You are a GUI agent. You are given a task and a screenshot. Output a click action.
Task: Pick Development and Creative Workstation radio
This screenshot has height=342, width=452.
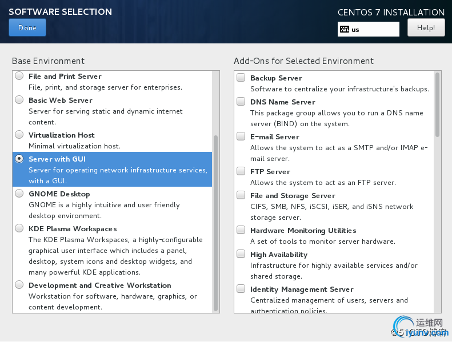click(19, 285)
